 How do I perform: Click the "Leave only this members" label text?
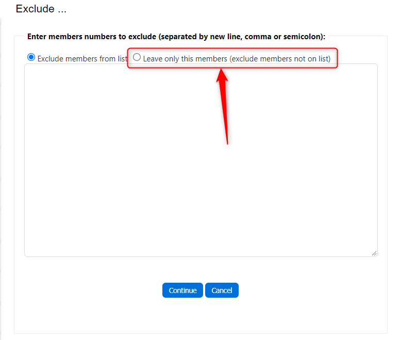click(x=185, y=59)
